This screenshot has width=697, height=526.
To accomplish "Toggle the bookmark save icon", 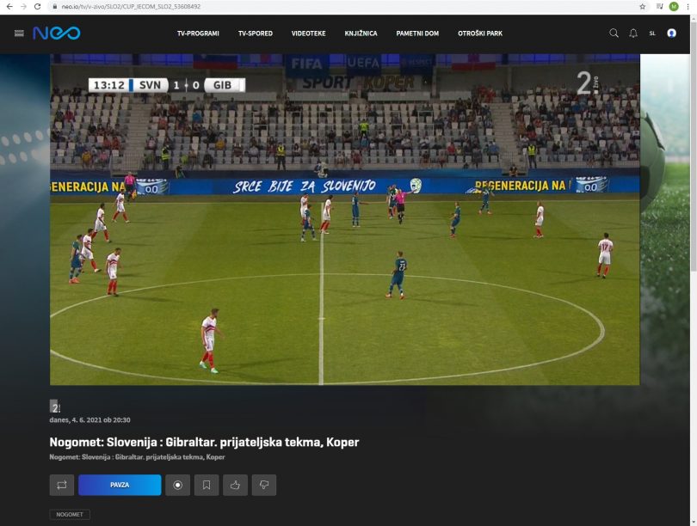I will point(207,485).
